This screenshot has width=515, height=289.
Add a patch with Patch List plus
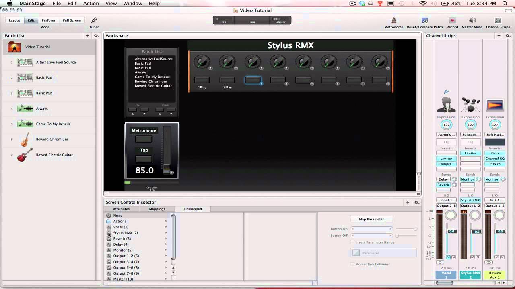click(87, 36)
